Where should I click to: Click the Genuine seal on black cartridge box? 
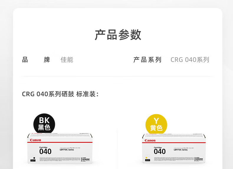(x=85, y=159)
